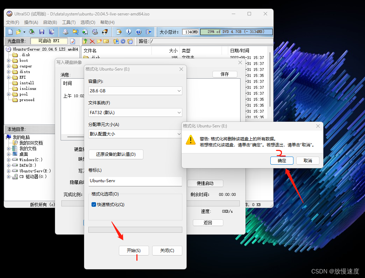Expand the CD 驱动器(G:) node
The image size is (365, 278).
click(9, 177)
